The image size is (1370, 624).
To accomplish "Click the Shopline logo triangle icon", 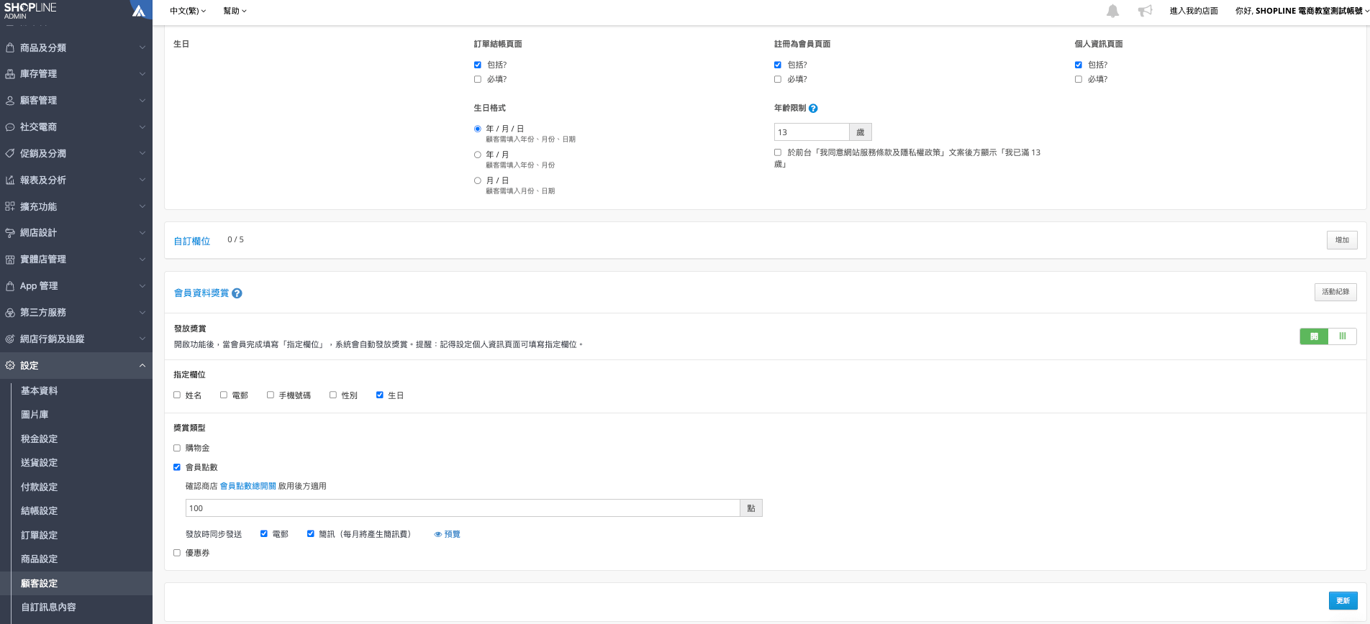I will click(x=139, y=11).
